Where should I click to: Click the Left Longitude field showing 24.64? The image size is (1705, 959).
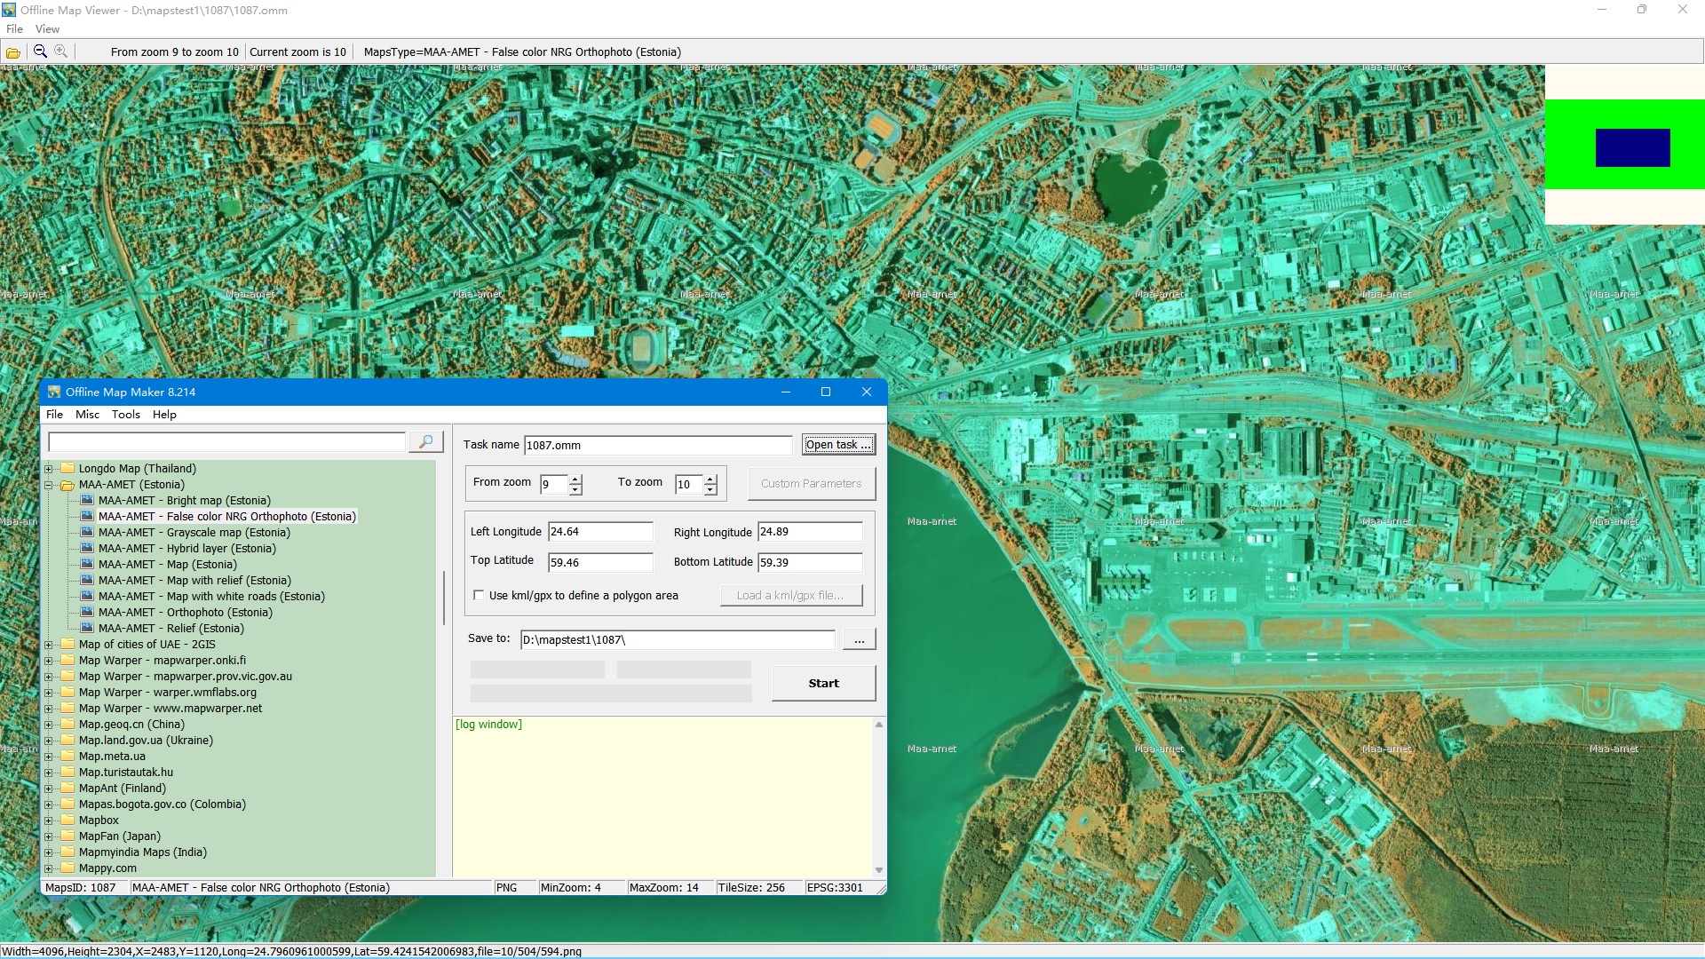pos(600,532)
